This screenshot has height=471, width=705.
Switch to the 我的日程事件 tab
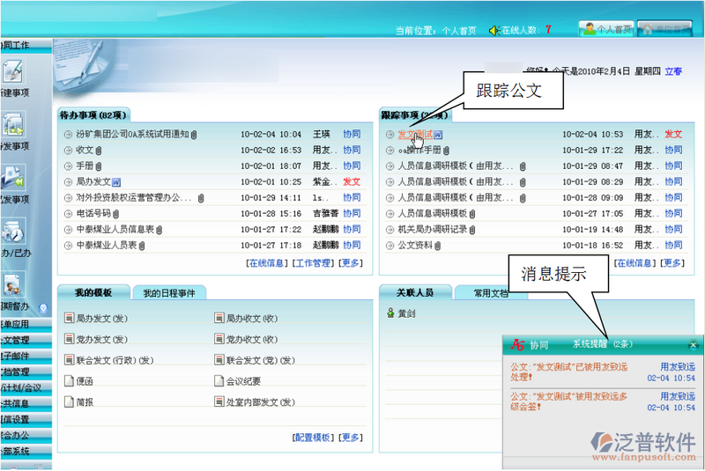(168, 293)
